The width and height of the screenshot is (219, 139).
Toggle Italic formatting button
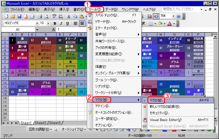pos(61,24)
